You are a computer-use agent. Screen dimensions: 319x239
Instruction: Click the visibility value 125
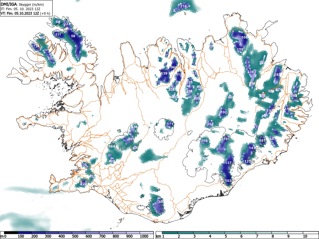248,161
